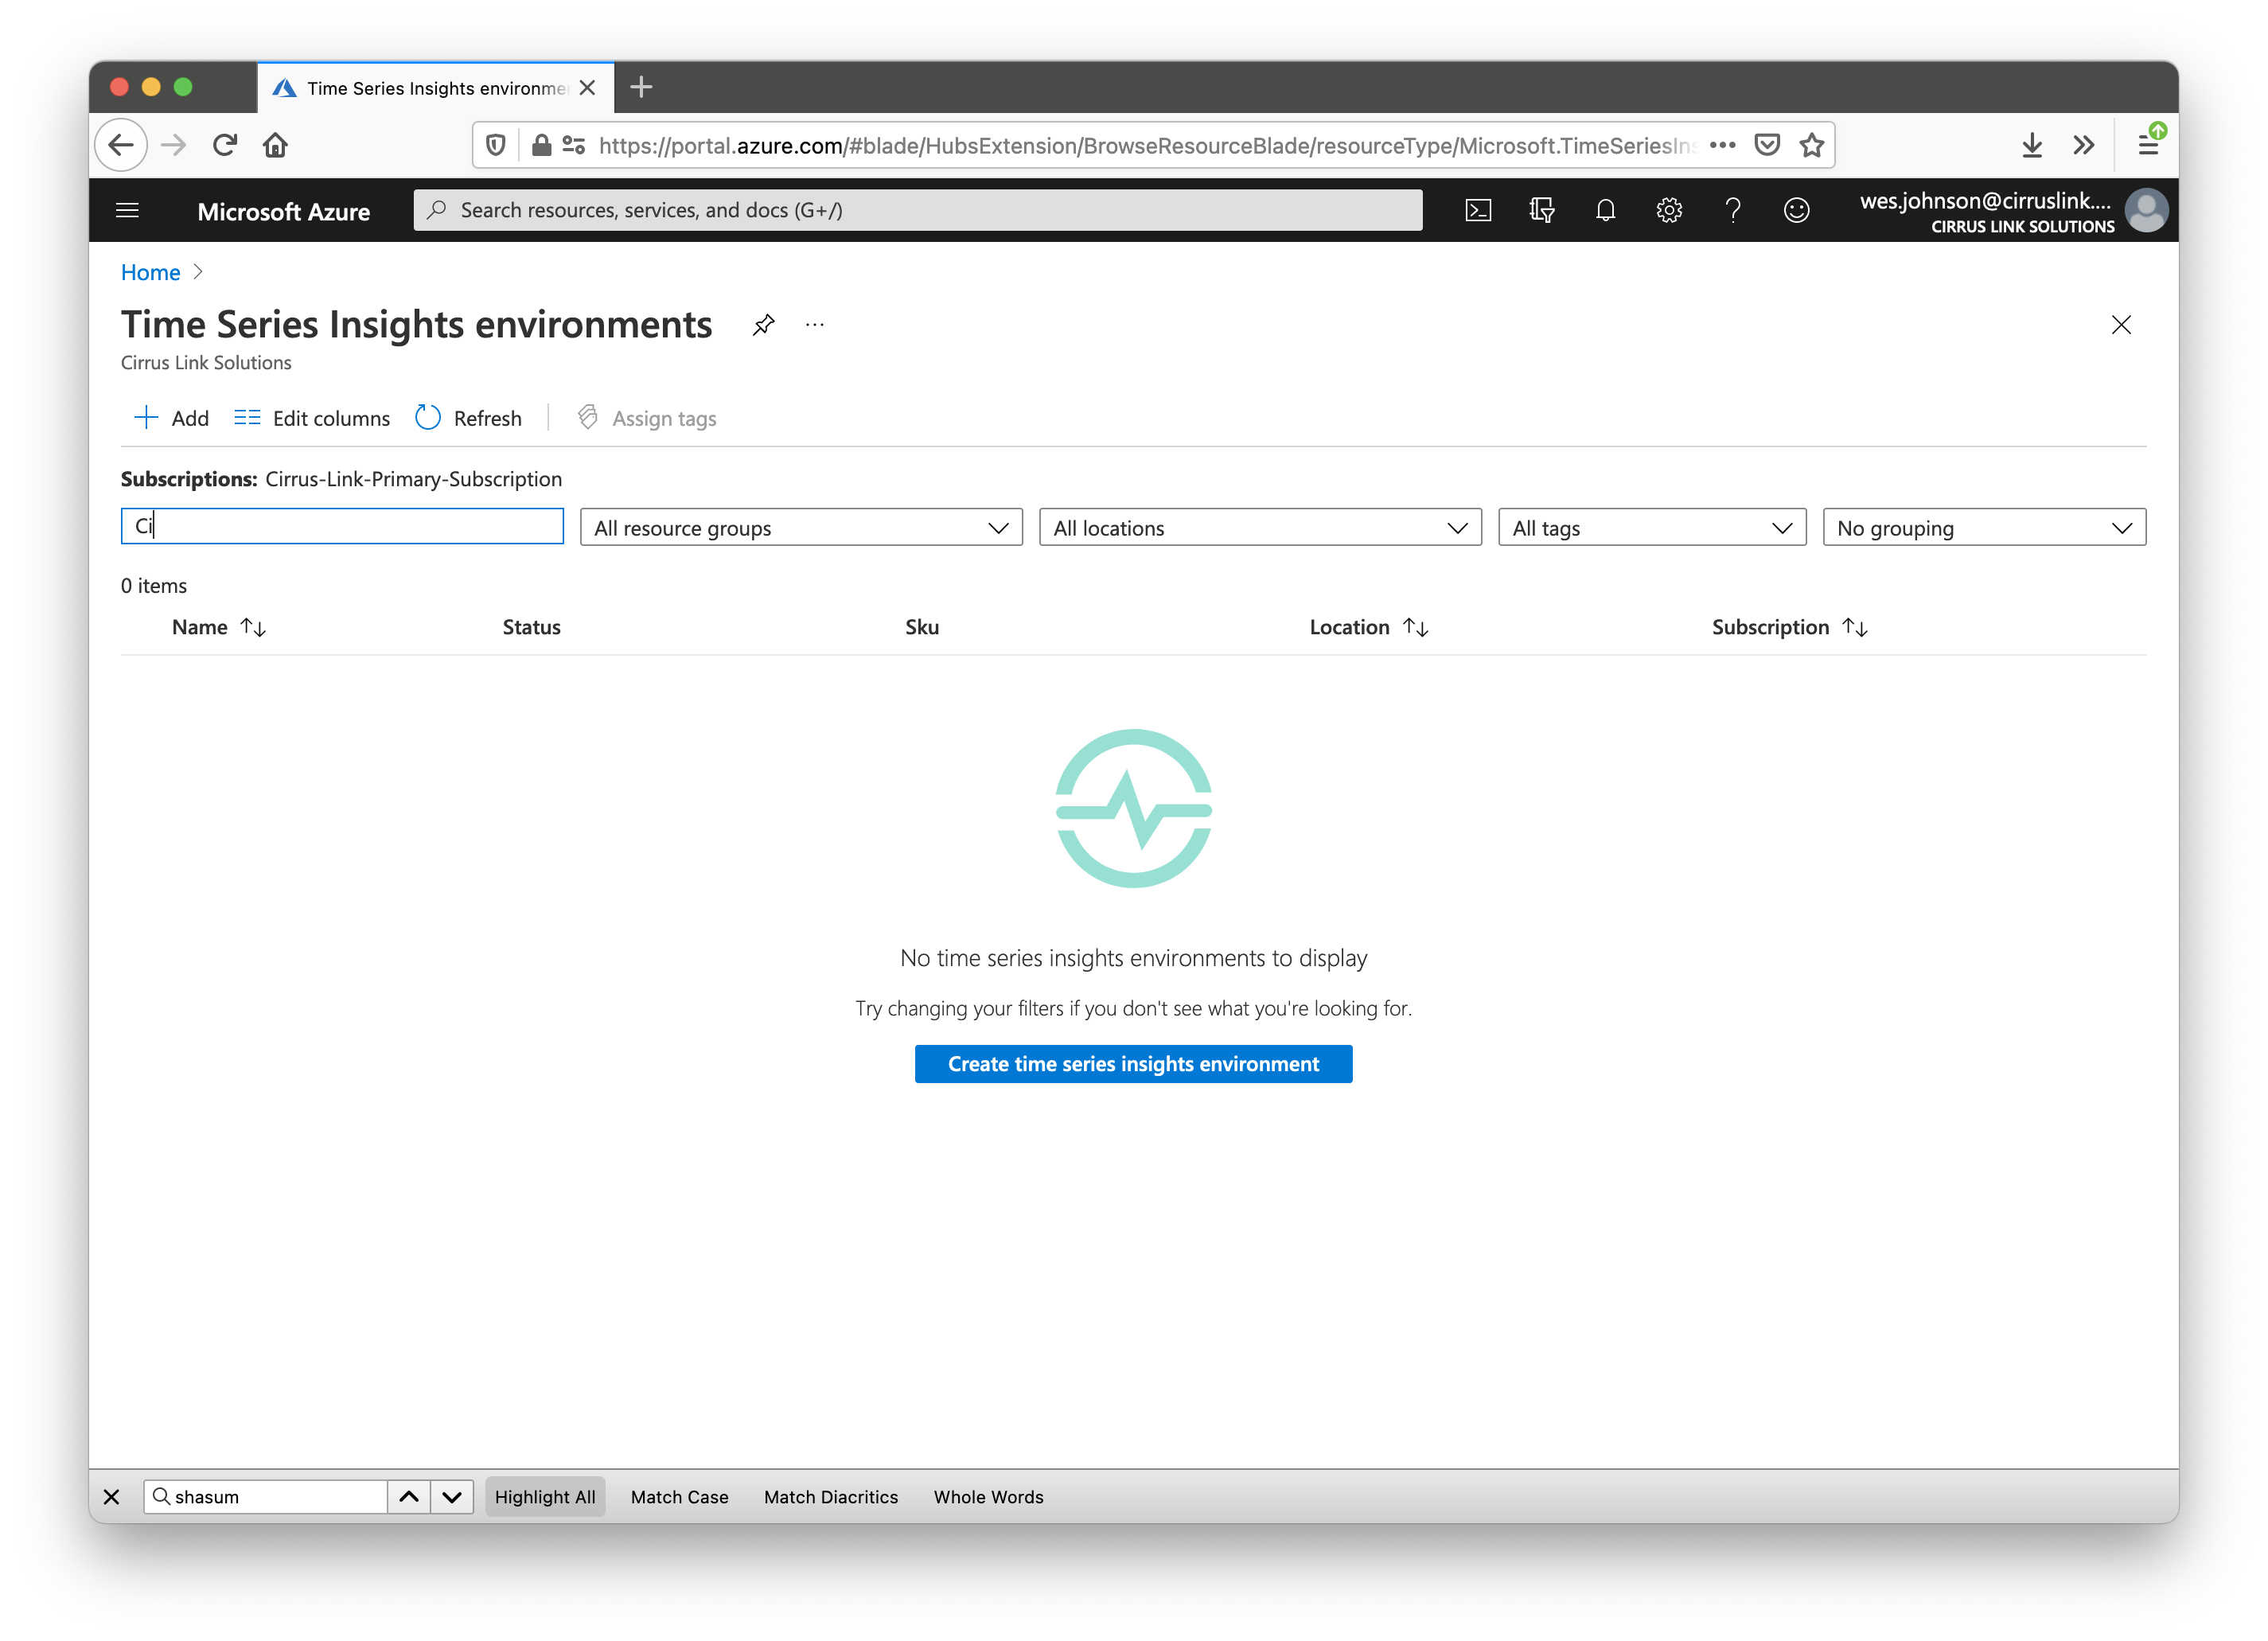Open the No grouping dropdown

pos(1983,527)
